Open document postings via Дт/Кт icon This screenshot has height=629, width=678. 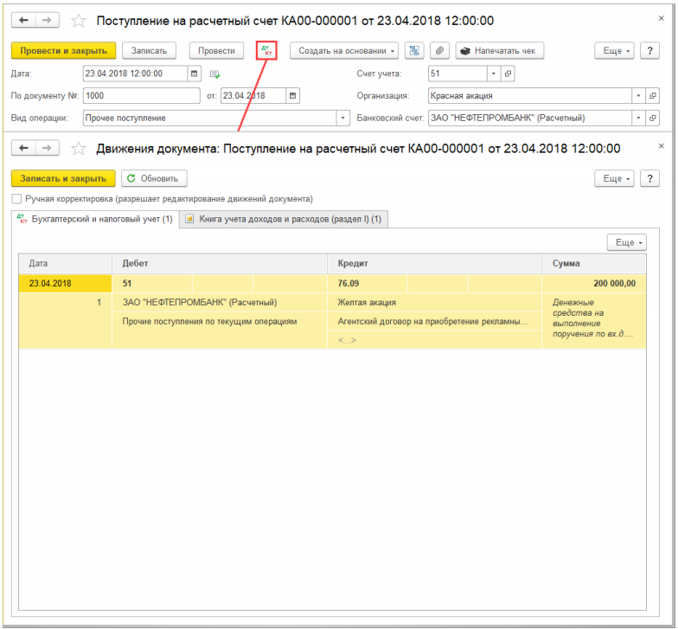coord(266,50)
